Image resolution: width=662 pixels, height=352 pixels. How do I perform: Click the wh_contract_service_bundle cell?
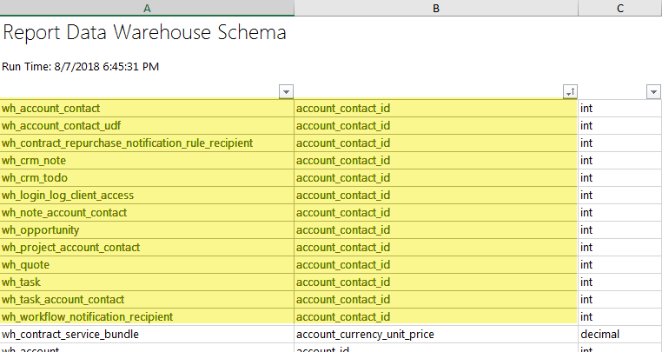click(70, 335)
